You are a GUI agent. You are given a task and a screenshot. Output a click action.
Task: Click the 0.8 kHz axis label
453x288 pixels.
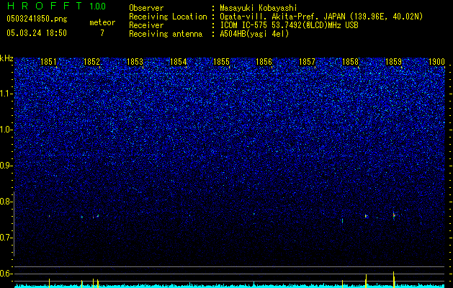tap(6, 202)
